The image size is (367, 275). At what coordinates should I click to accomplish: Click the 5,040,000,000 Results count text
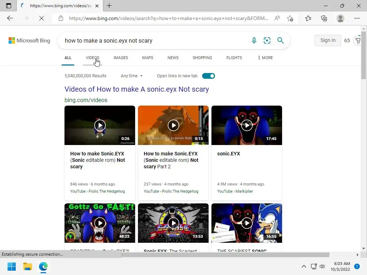[x=85, y=76]
